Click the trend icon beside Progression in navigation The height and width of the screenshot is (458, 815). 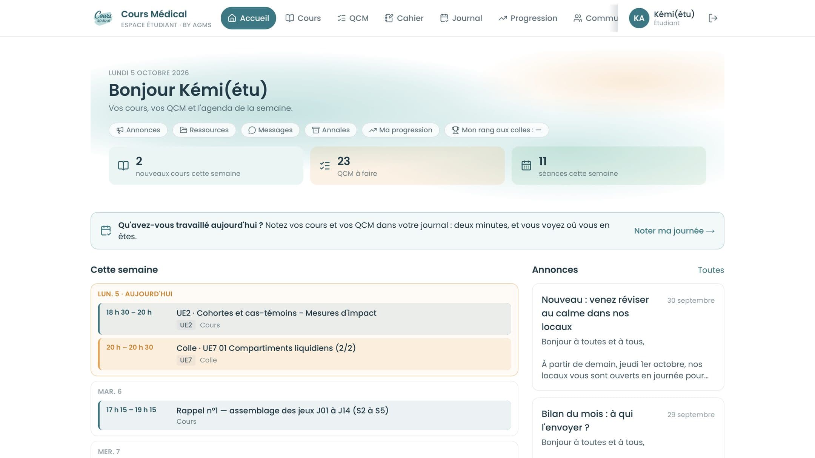[x=503, y=18]
